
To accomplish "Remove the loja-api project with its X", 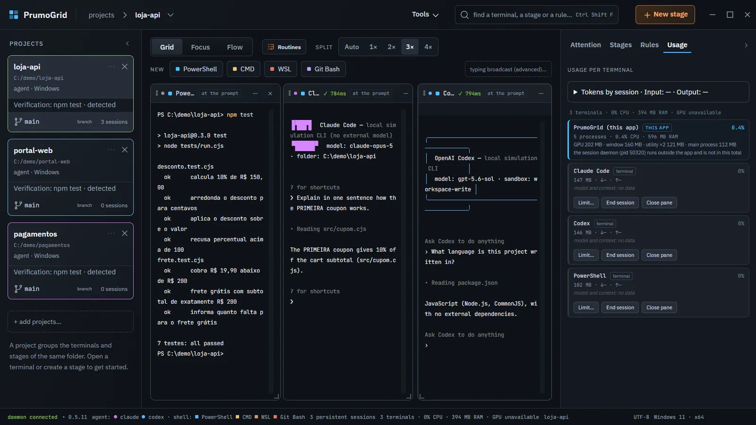I will coord(125,67).
